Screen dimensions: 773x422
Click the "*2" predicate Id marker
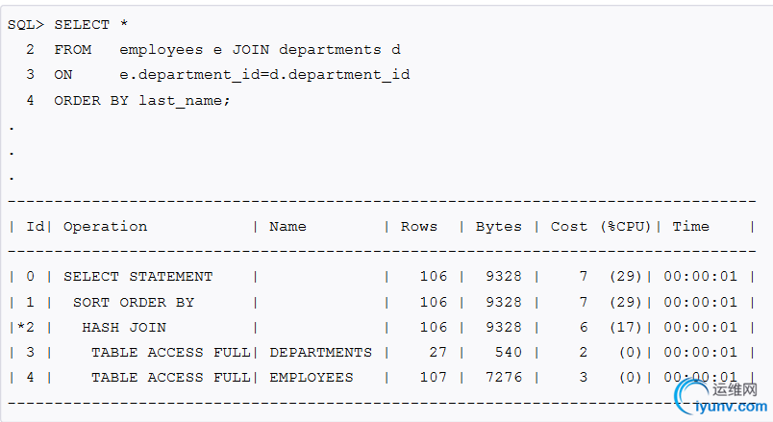click(26, 327)
